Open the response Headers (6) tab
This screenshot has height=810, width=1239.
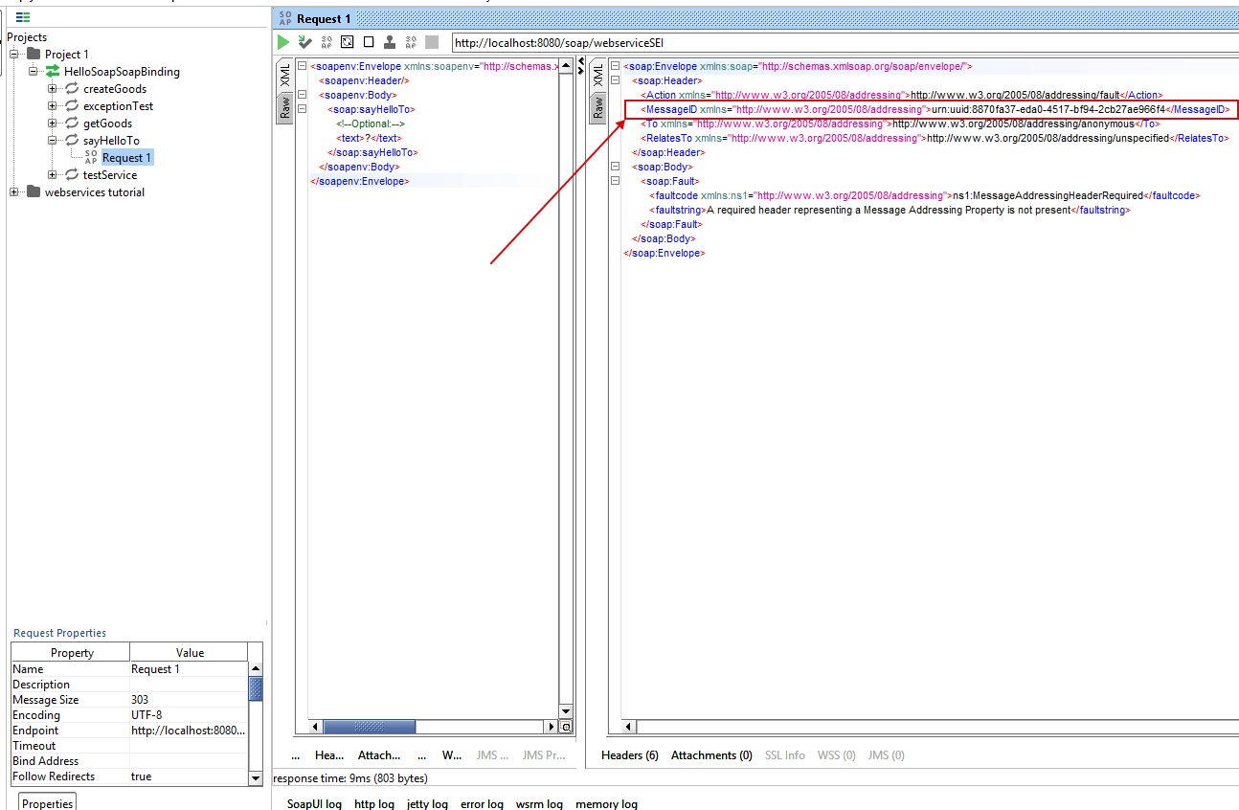click(x=629, y=755)
